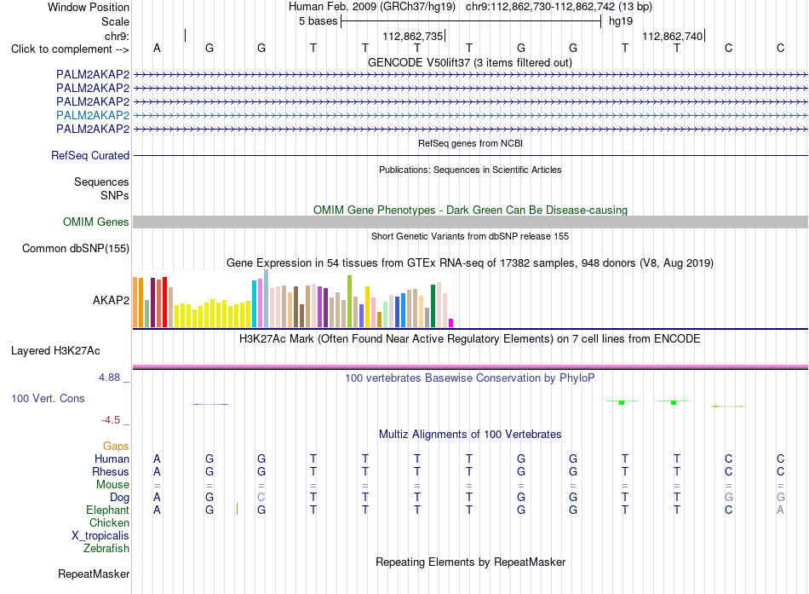
Task: Click the RepeatMasker track label
Action: click(x=94, y=574)
